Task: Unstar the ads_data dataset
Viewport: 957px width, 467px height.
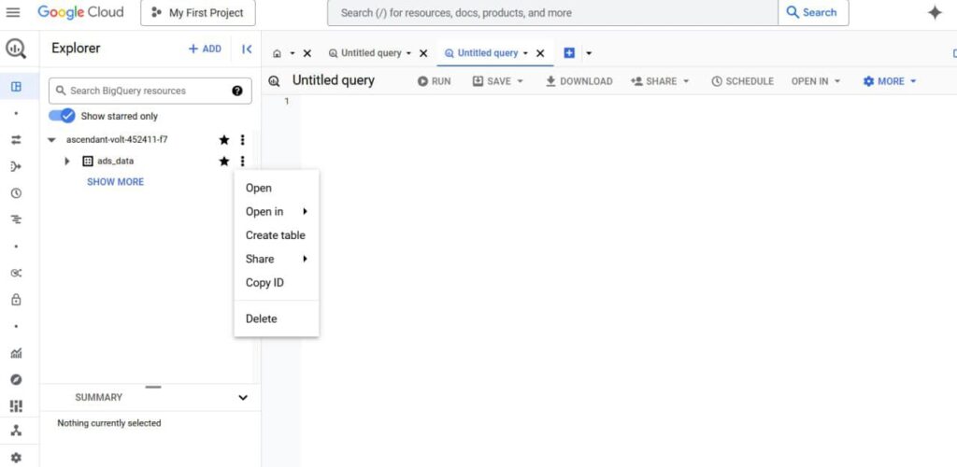Action: (224, 162)
